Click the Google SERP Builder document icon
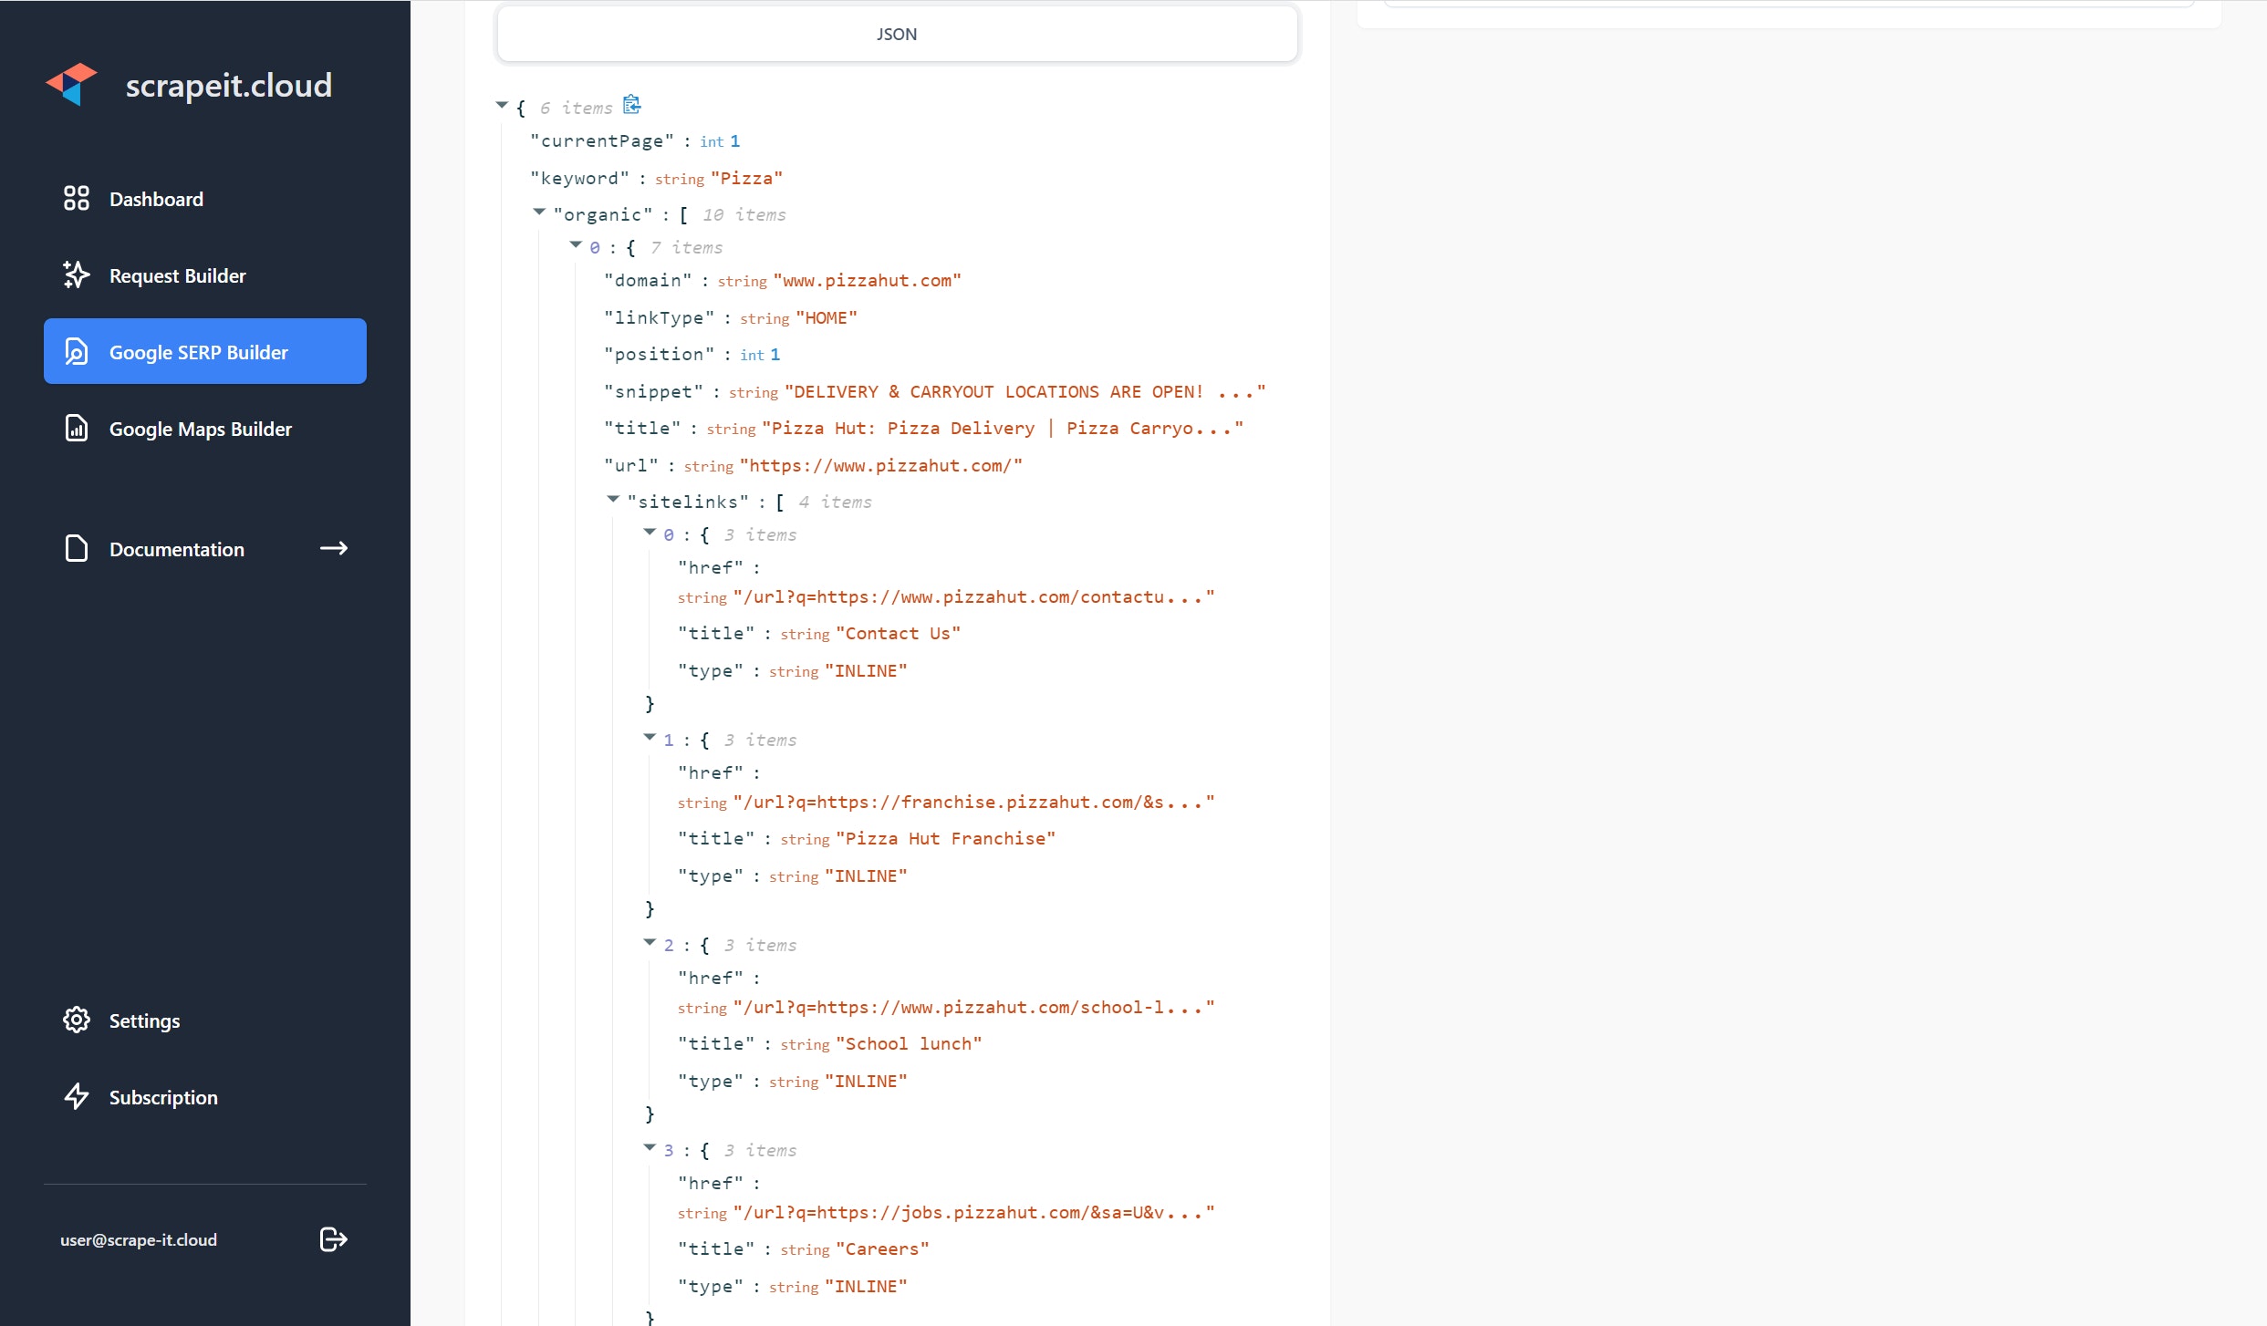 77,351
